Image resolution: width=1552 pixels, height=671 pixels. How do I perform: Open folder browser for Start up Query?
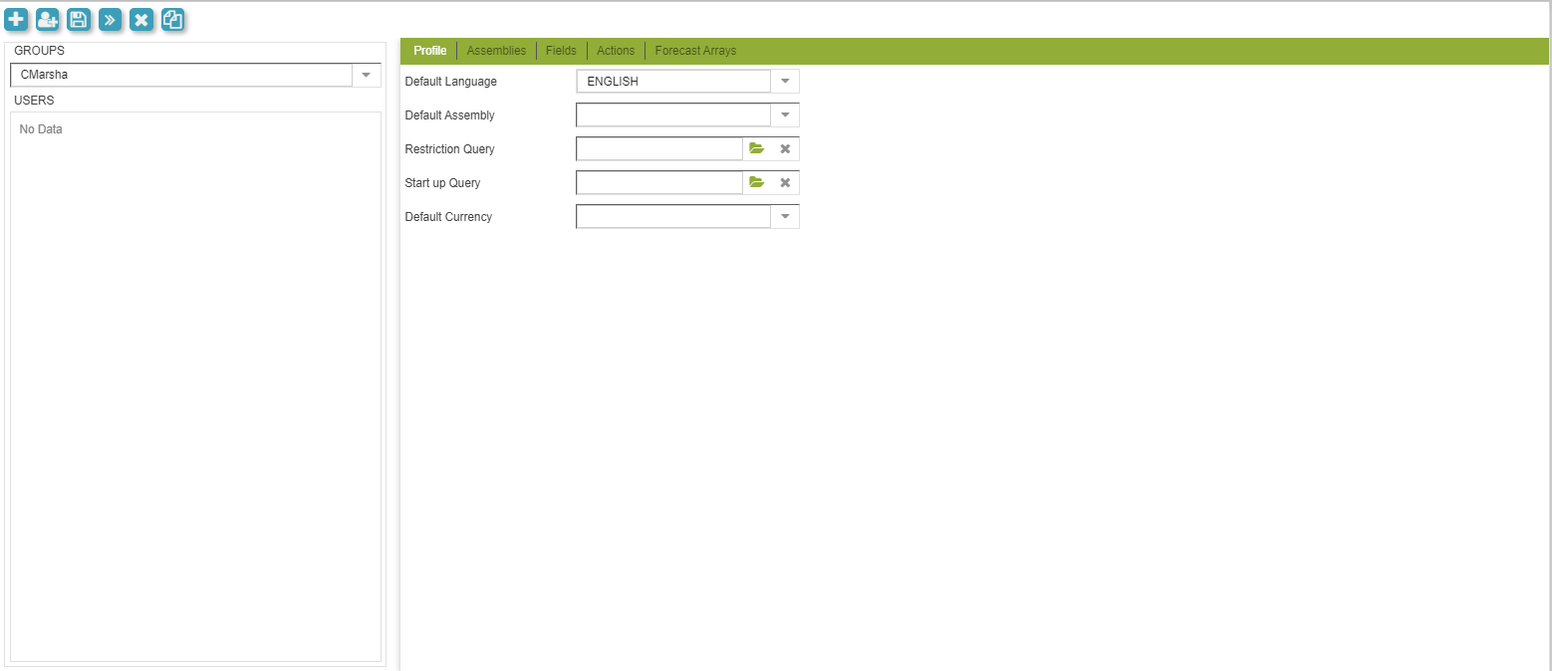(x=756, y=183)
